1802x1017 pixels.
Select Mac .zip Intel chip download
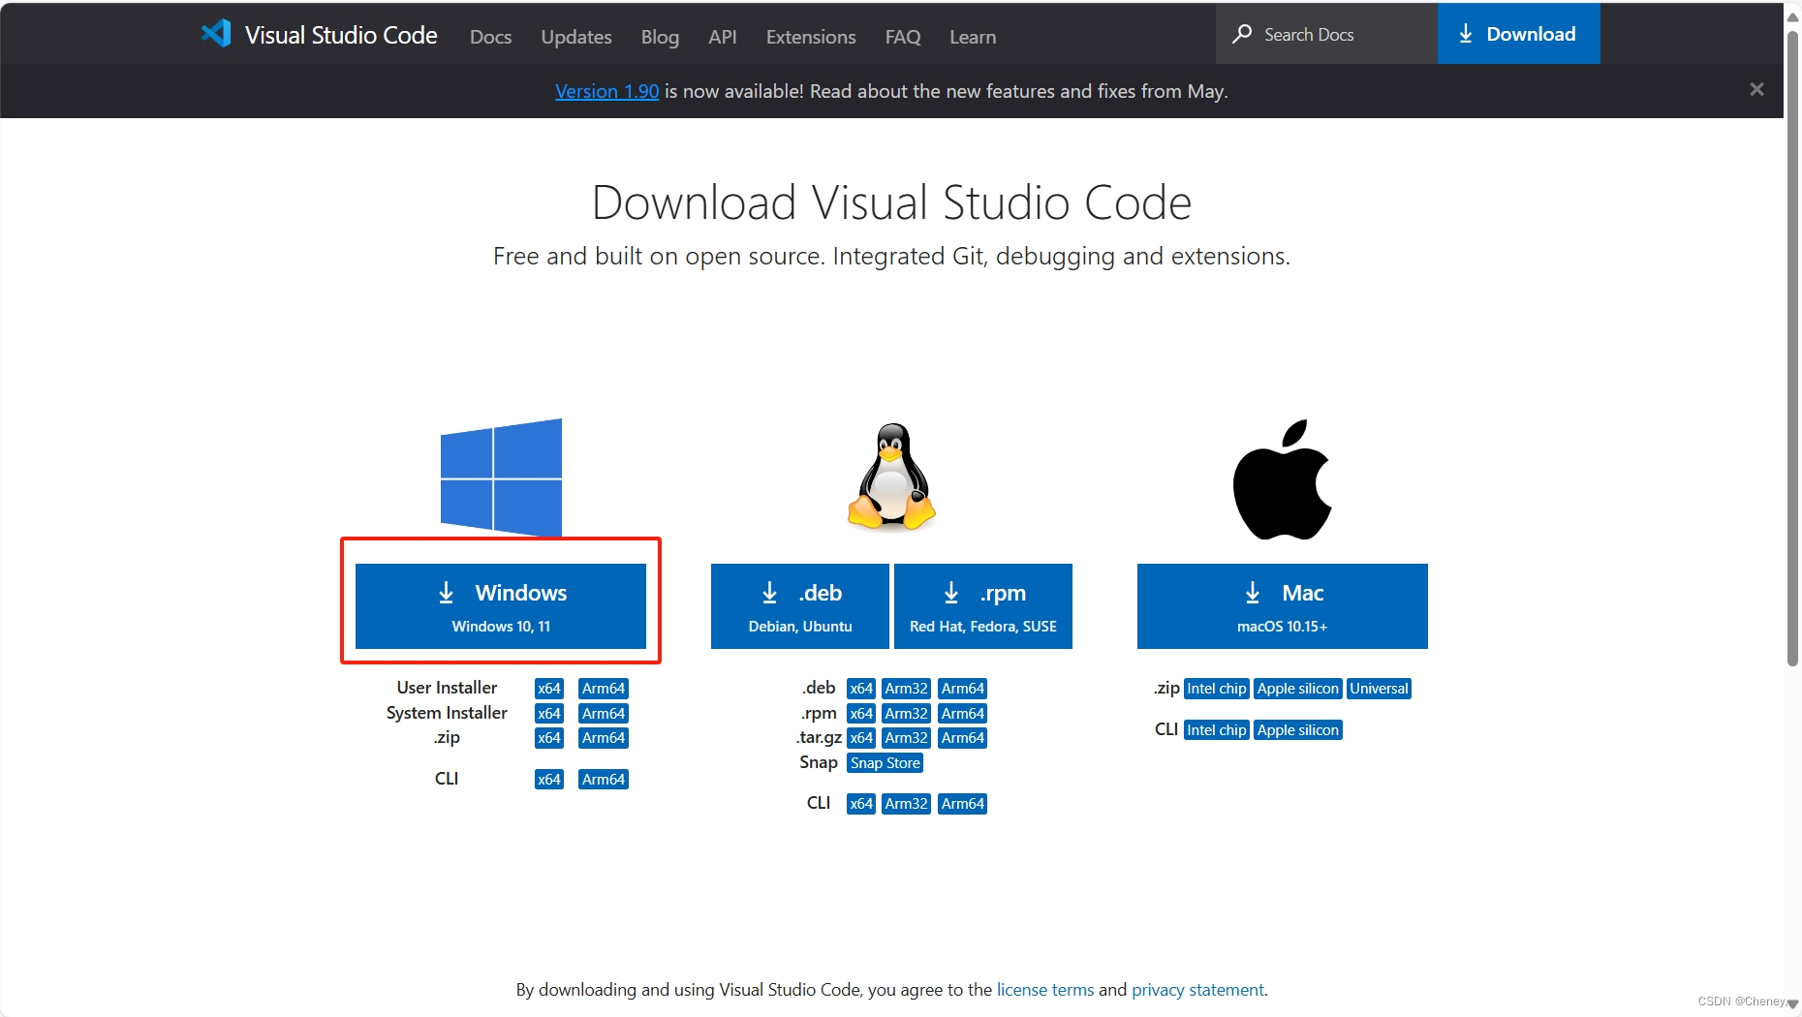[1217, 689]
